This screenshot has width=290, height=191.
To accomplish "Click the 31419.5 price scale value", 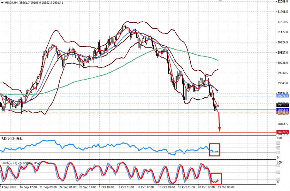I will [x=283, y=22].
